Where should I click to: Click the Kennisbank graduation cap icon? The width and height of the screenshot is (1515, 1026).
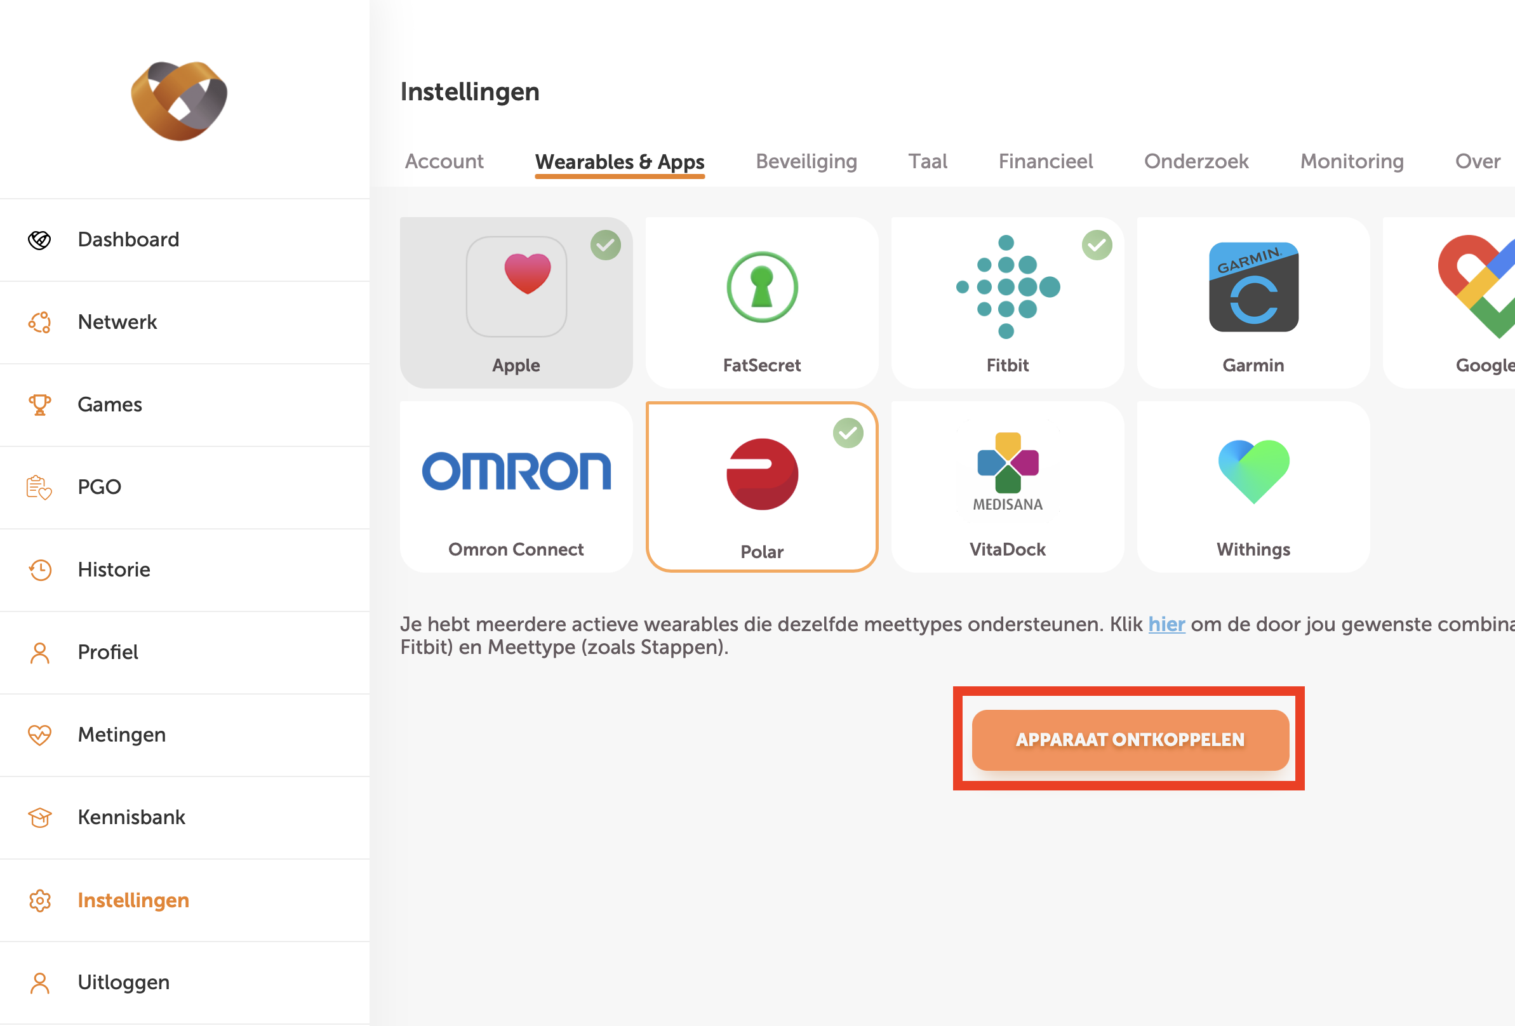40,817
